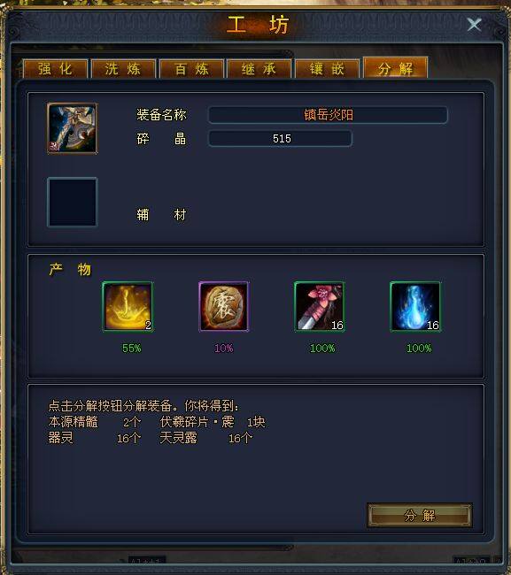This screenshot has height=575, width=511.
Task: Click the 伏羲碎片·震 stone icon
Action: (x=223, y=307)
